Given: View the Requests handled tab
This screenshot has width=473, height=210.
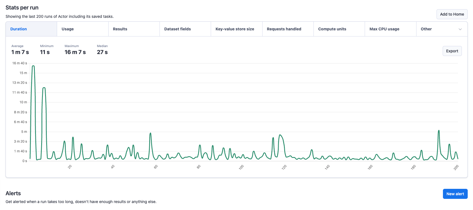Looking at the screenshot, I should point(288,29).
